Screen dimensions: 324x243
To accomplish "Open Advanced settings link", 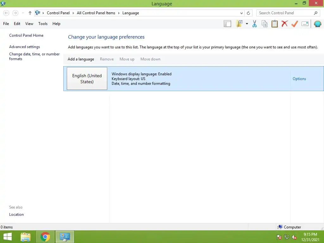I will (24, 47).
